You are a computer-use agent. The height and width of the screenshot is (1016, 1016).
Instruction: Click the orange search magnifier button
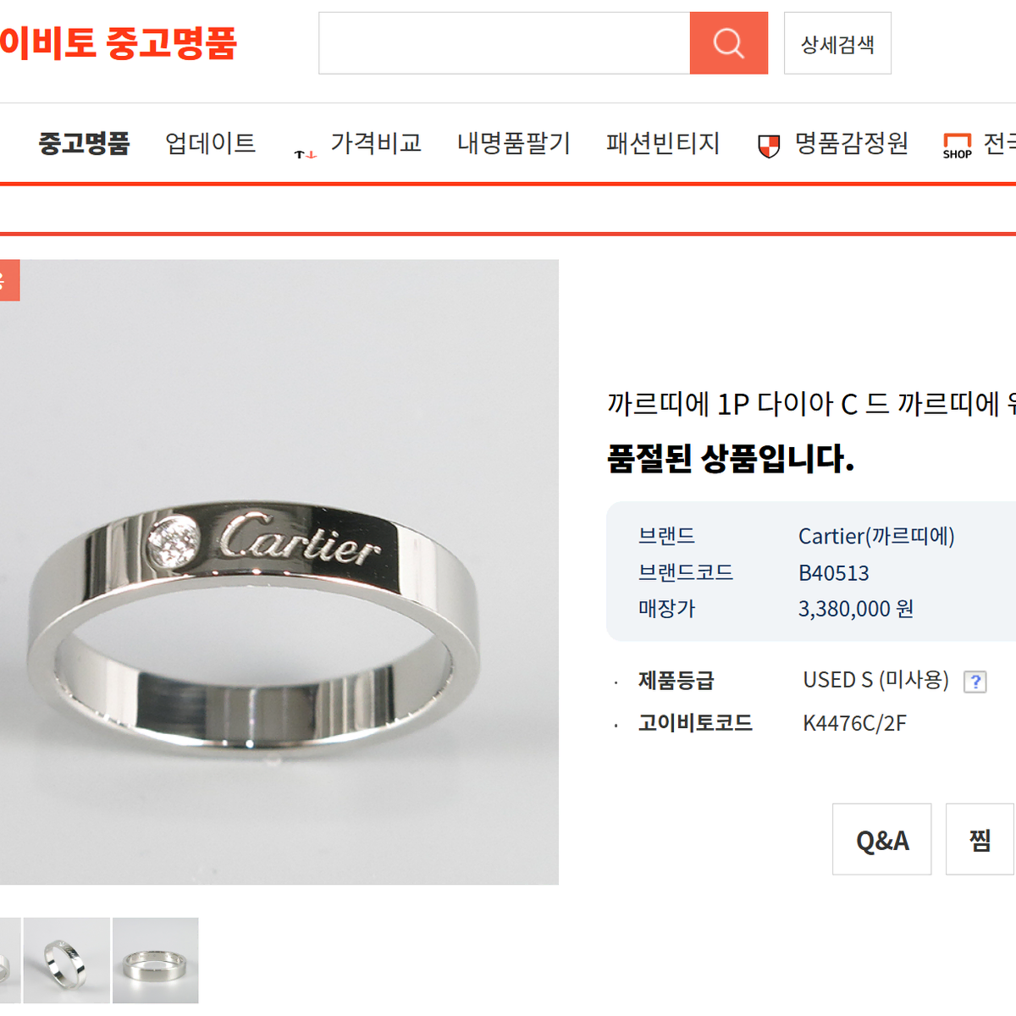point(729,43)
